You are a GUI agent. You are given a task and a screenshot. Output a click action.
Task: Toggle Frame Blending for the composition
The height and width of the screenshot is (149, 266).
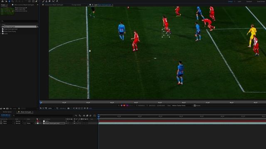(87, 115)
